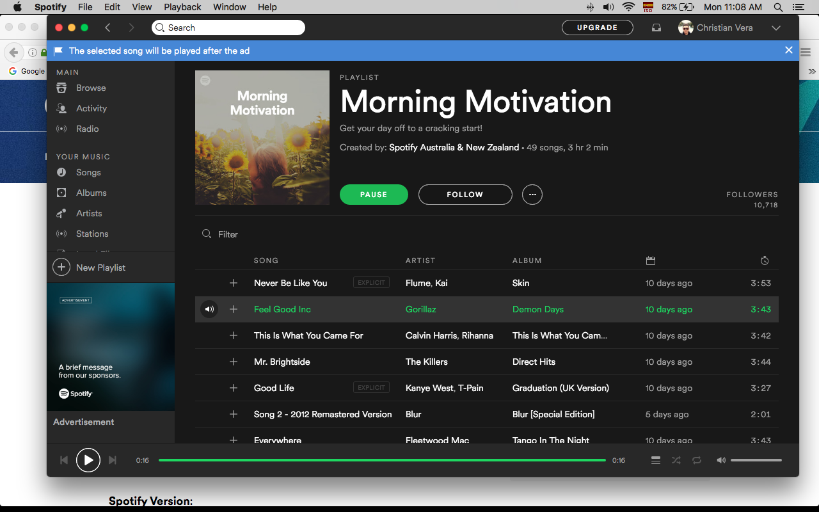Screen dimensions: 819x512
Task: Open Albums under Your Music
Action: tap(91, 193)
